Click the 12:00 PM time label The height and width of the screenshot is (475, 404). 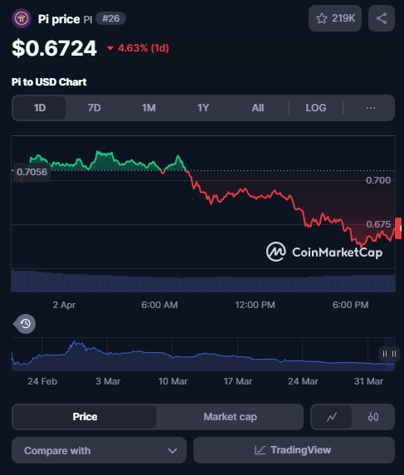point(256,305)
